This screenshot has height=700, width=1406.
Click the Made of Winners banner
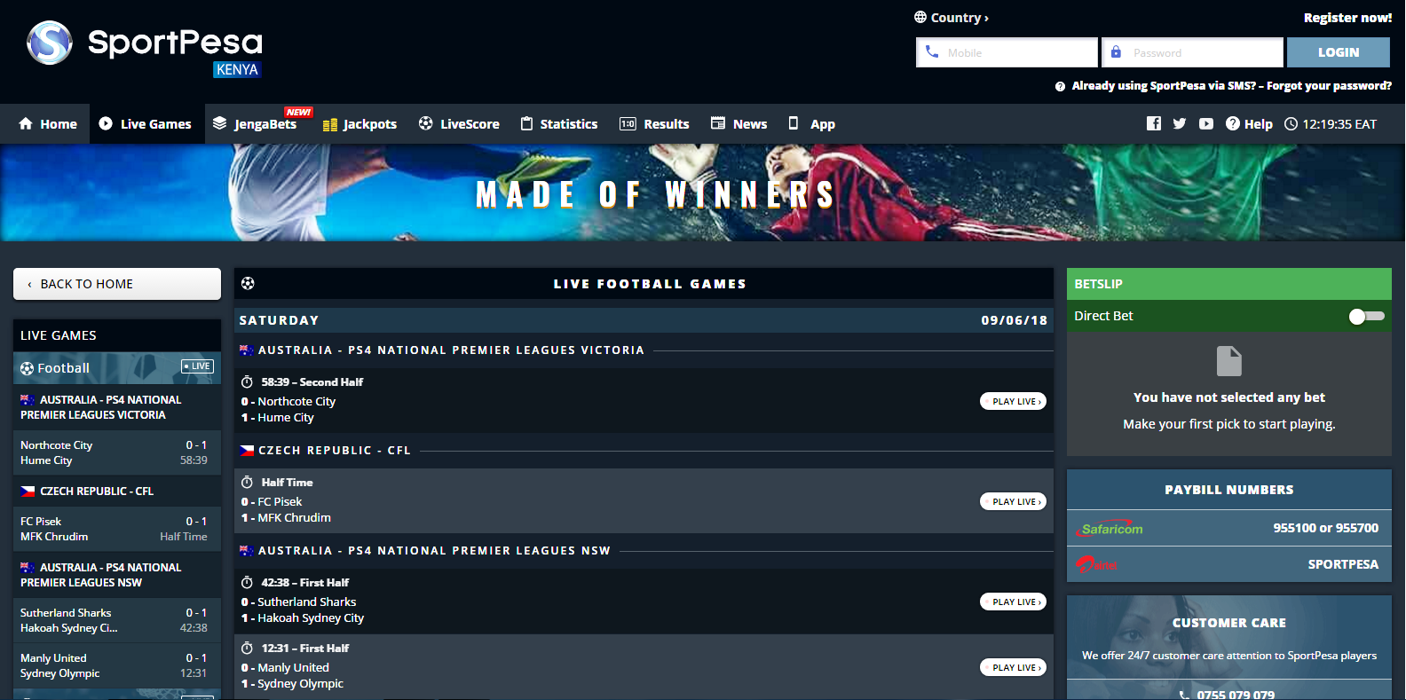703,193
